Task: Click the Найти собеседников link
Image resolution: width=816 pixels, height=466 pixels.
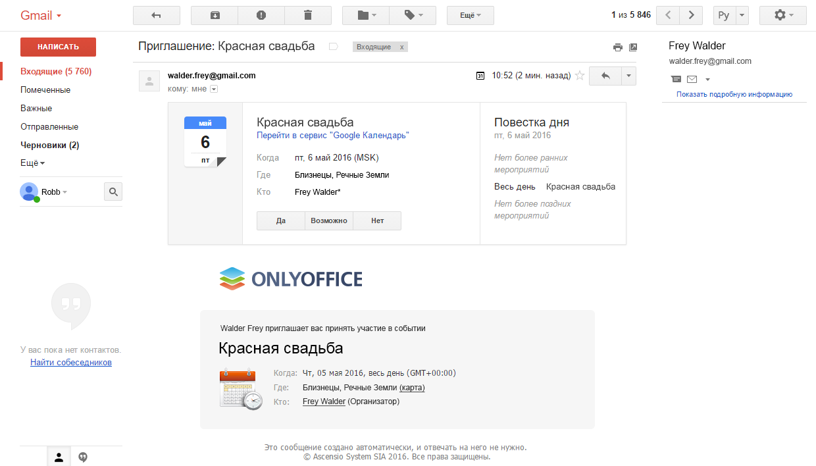Action: tap(71, 363)
